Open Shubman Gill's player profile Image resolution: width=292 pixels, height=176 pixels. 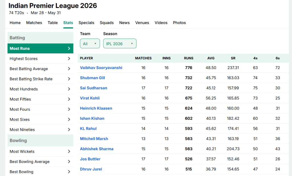coord(93,78)
